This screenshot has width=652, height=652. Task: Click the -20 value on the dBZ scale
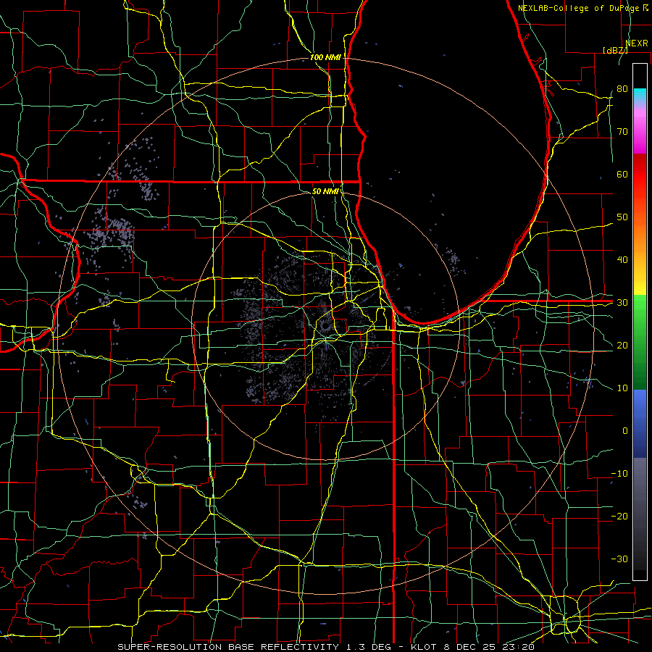[x=619, y=517]
